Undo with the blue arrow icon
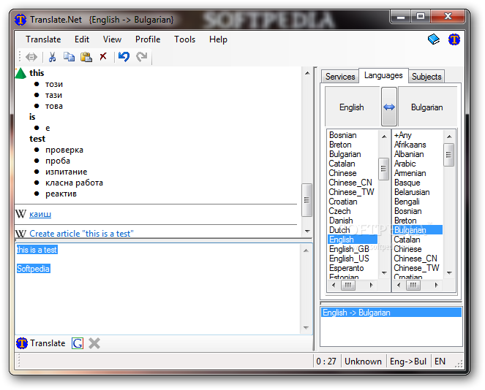 [124, 56]
